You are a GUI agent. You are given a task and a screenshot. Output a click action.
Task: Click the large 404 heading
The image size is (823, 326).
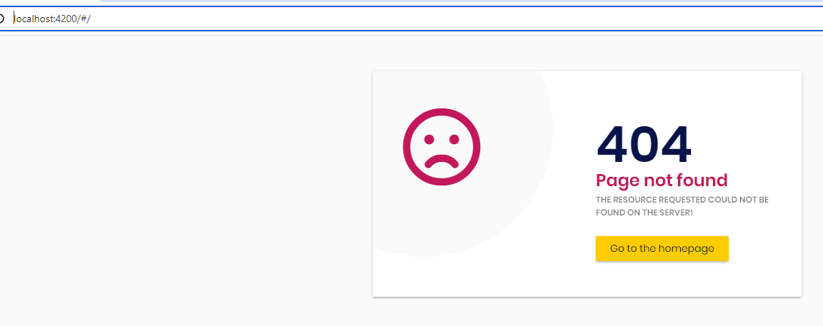point(644,146)
